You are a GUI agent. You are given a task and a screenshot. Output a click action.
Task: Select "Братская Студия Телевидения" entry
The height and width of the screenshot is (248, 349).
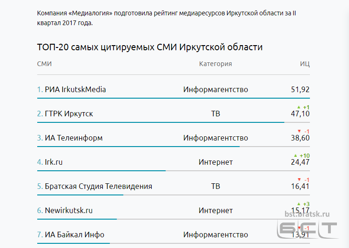tap(98, 186)
